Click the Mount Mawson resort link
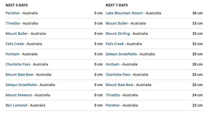210x113 pixels. 19,95
